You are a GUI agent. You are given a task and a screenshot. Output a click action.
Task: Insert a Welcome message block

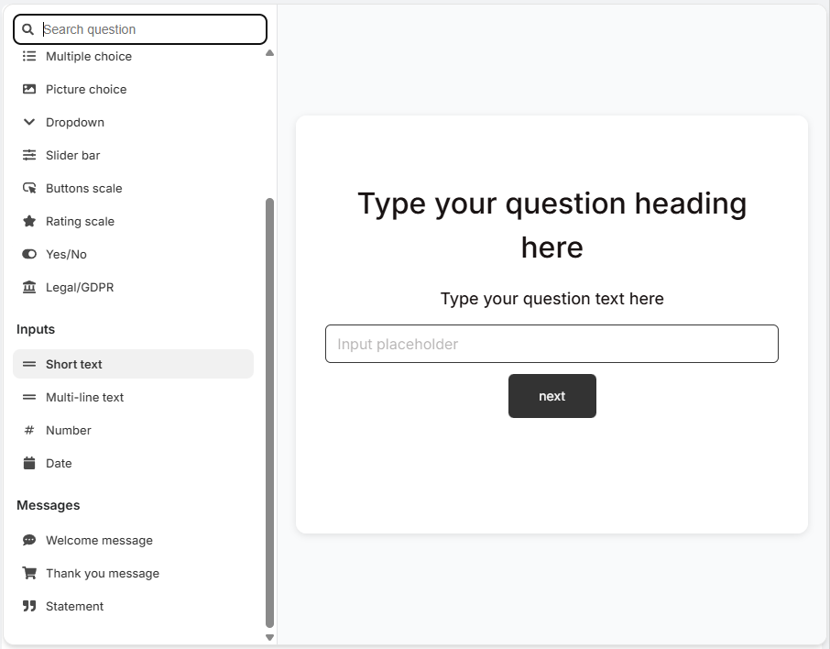point(98,540)
